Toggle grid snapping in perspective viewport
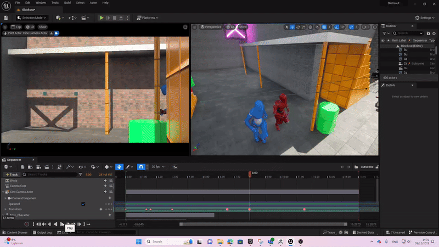Image resolution: width=439 pixels, height=247 pixels. coord(324,27)
